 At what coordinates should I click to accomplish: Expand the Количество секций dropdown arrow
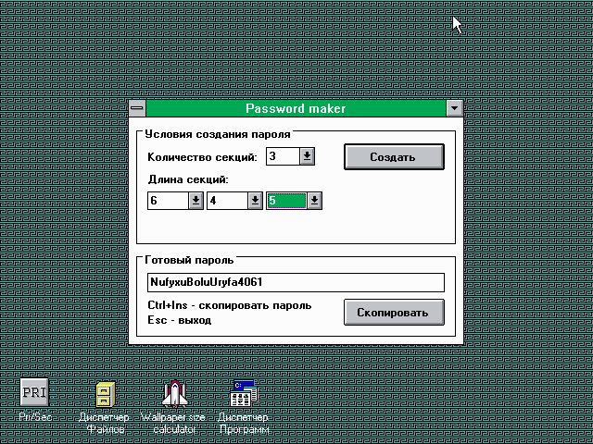click(x=308, y=156)
